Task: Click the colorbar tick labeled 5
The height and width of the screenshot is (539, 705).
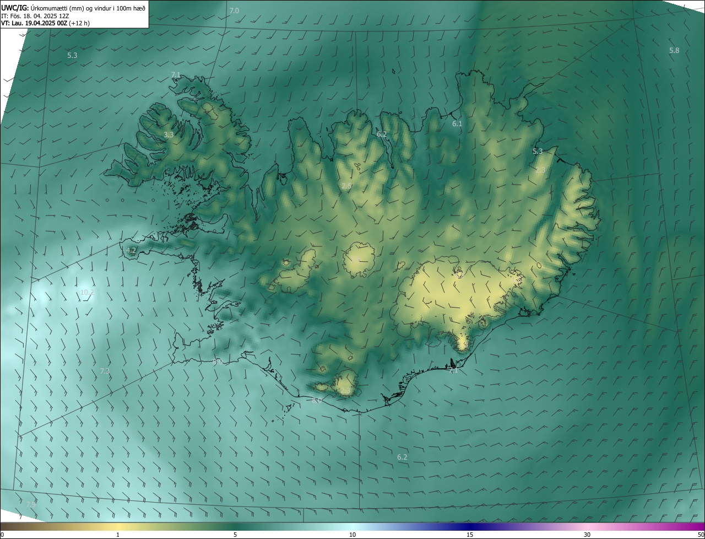Action: pyautogui.click(x=235, y=535)
